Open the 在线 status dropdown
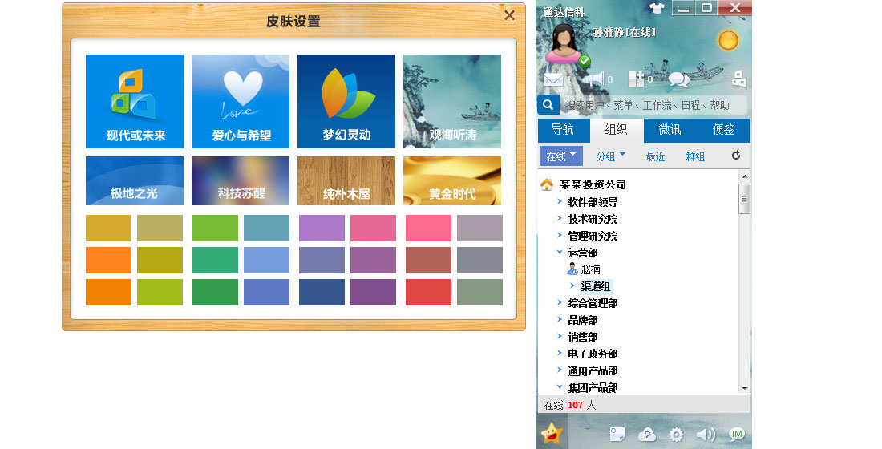This screenshot has width=882, height=449. (560, 156)
